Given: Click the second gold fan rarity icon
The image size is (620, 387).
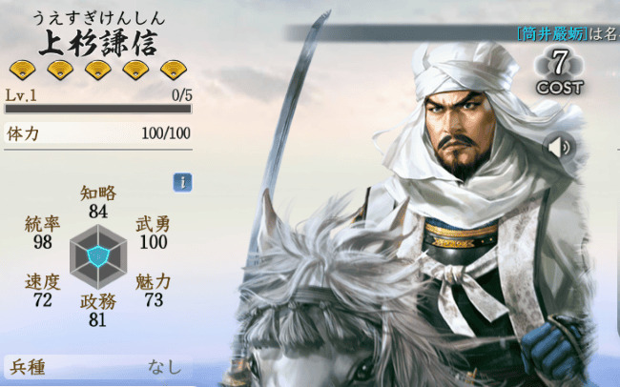Looking at the screenshot, I should click(x=60, y=70).
